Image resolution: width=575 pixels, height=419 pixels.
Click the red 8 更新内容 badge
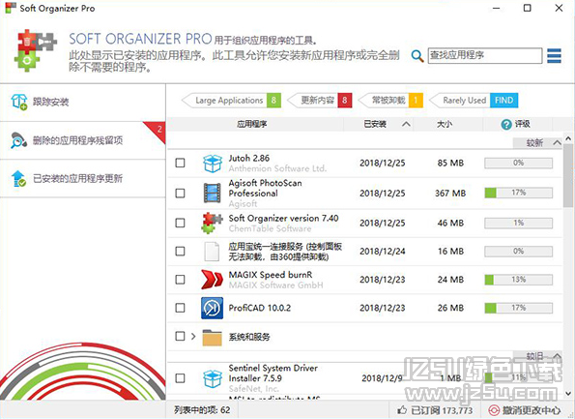tap(345, 101)
